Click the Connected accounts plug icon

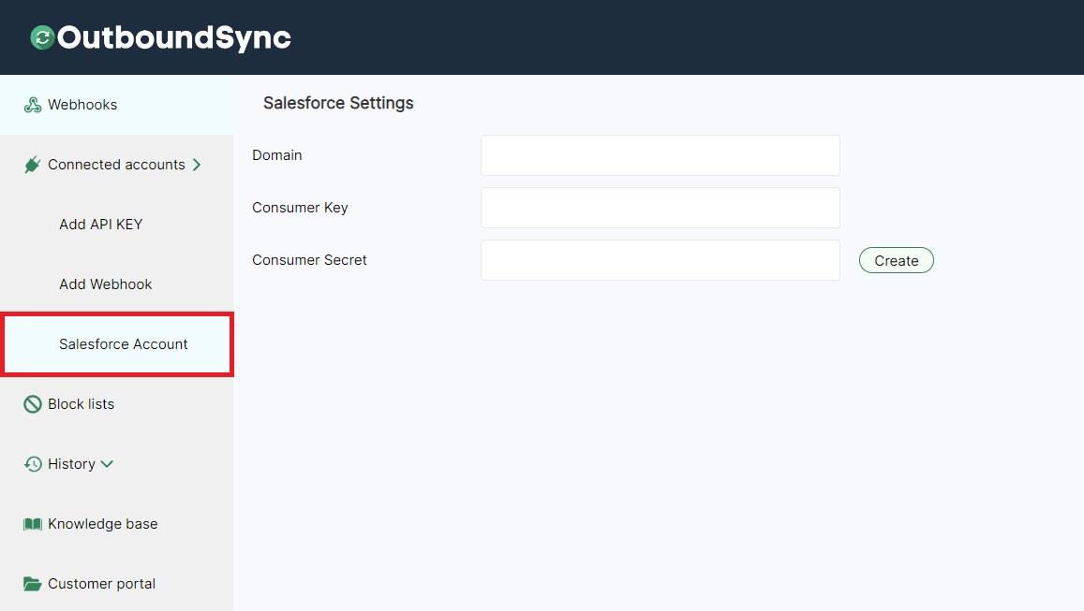(33, 165)
